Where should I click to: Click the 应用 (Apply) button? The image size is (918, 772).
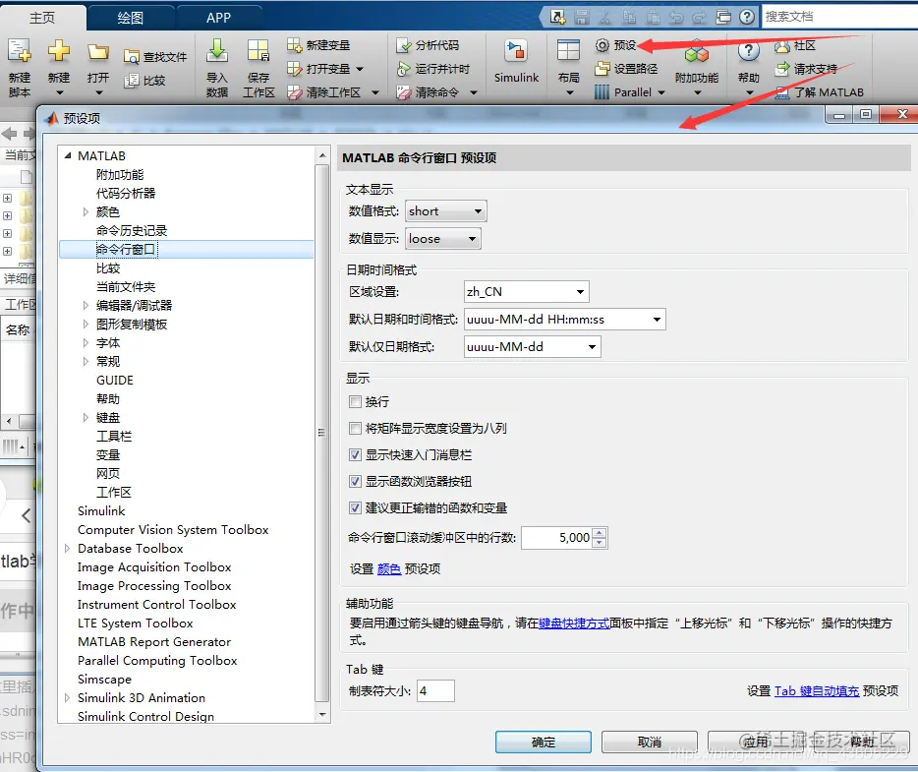tap(755, 742)
